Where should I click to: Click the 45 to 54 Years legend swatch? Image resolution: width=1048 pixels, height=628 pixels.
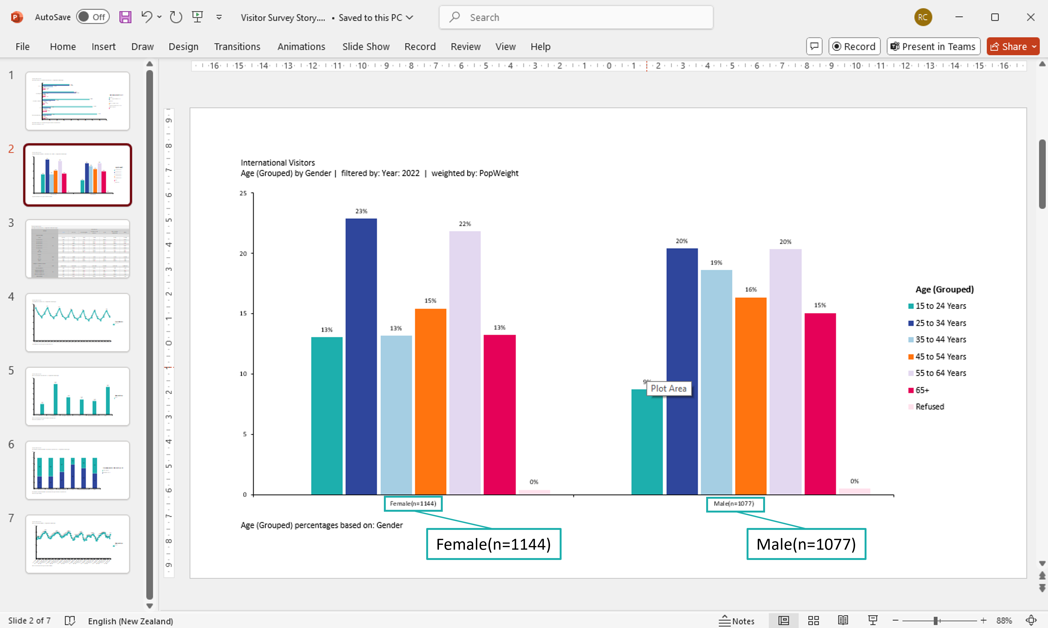(x=910, y=357)
